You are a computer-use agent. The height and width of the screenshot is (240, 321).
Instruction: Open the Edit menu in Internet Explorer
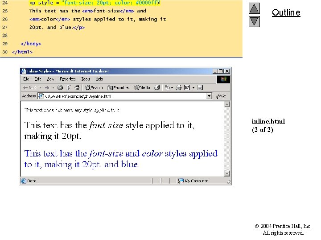pyautogui.click(x=37, y=79)
